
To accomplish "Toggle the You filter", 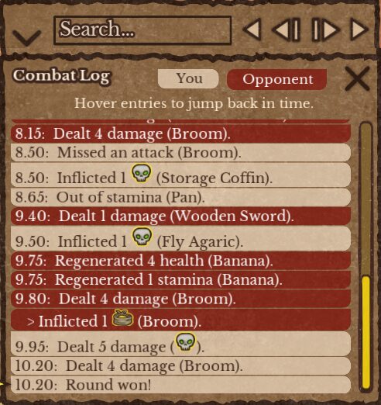I will pos(188,78).
